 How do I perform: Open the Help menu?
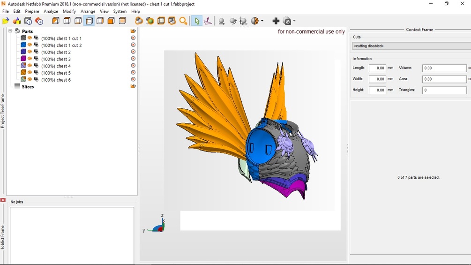point(135,11)
